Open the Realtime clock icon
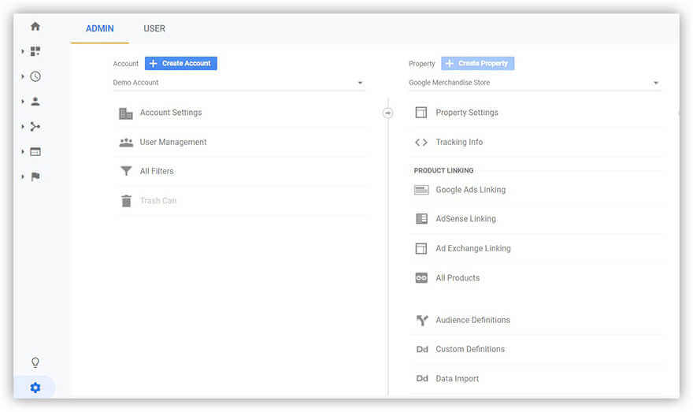This screenshot has width=693, height=412. (35, 76)
